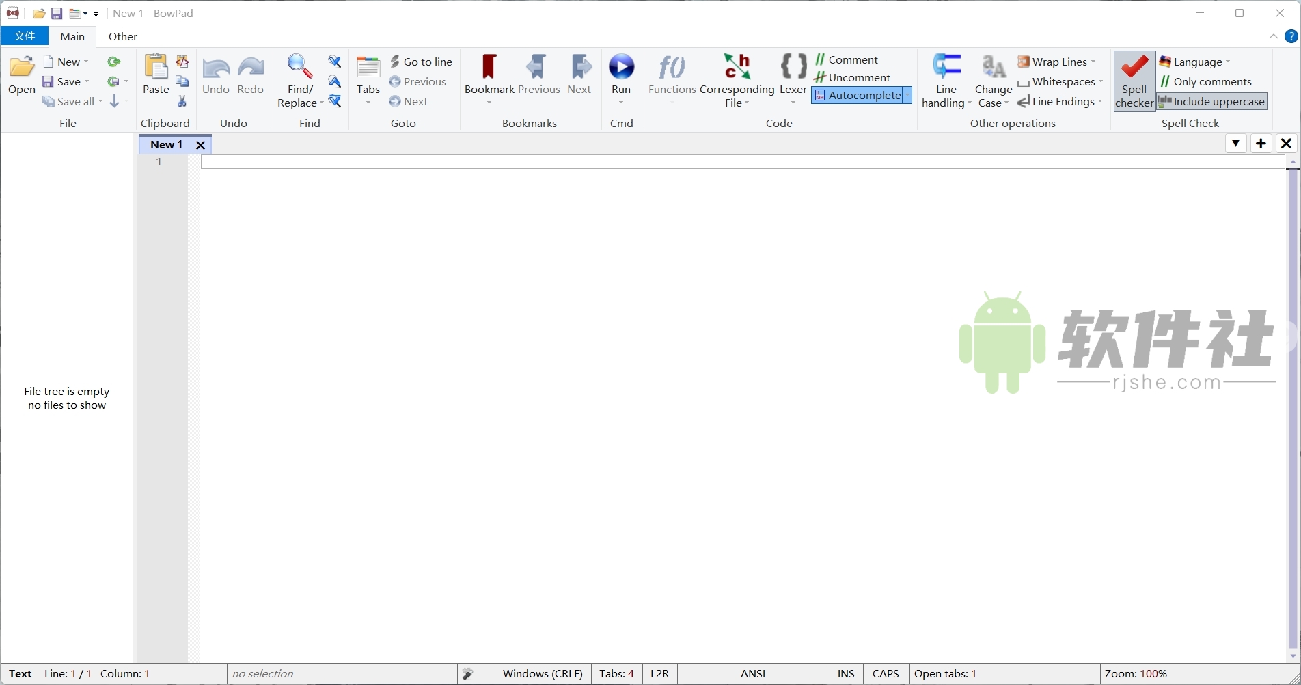Expand the Line Endings dropdown menu
Image resolution: width=1301 pixels, height=685 pixels.
[1060, 102]
